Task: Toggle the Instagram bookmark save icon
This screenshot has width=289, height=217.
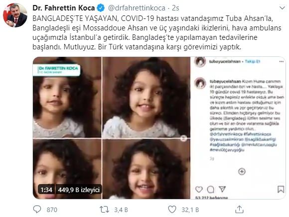Action: pyautogui.click(x=281, y=190)
